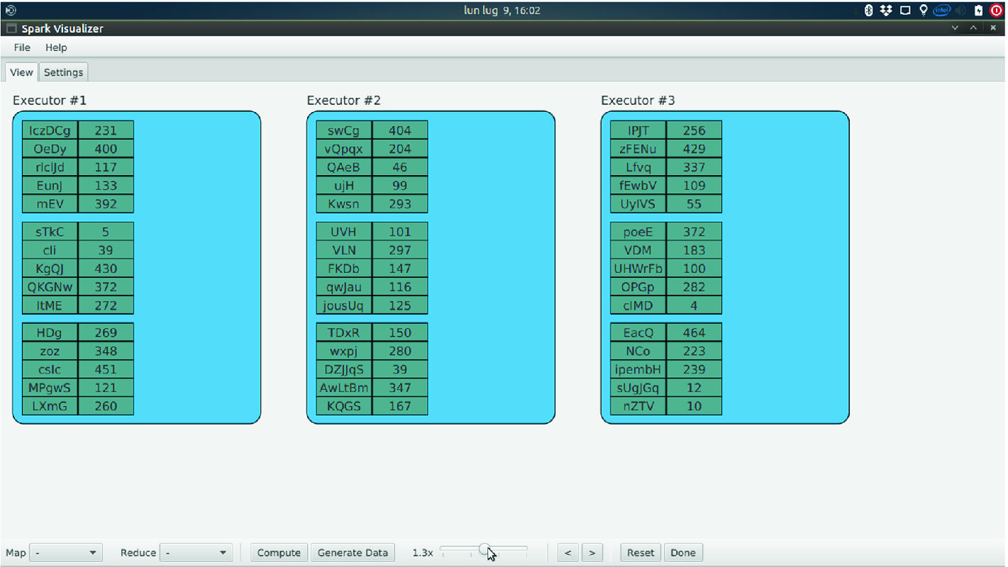Click the OeDy key cell
Viewport: 1008px width, 567px height.
(x=50, y=149)
